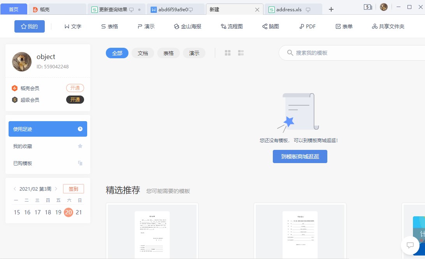Screen dimensions: 425x259
Task: Switch to grid view for templates
Action: coord(227,53)
